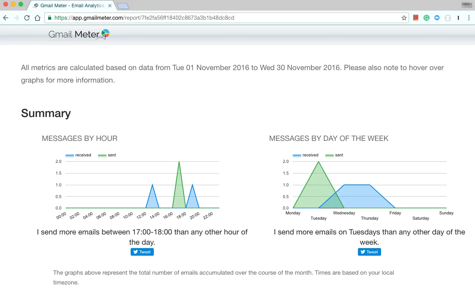Click the Gmail Meter logo
Image resolution: width=475 pixels, height=289 pixels.
[79, 34]
